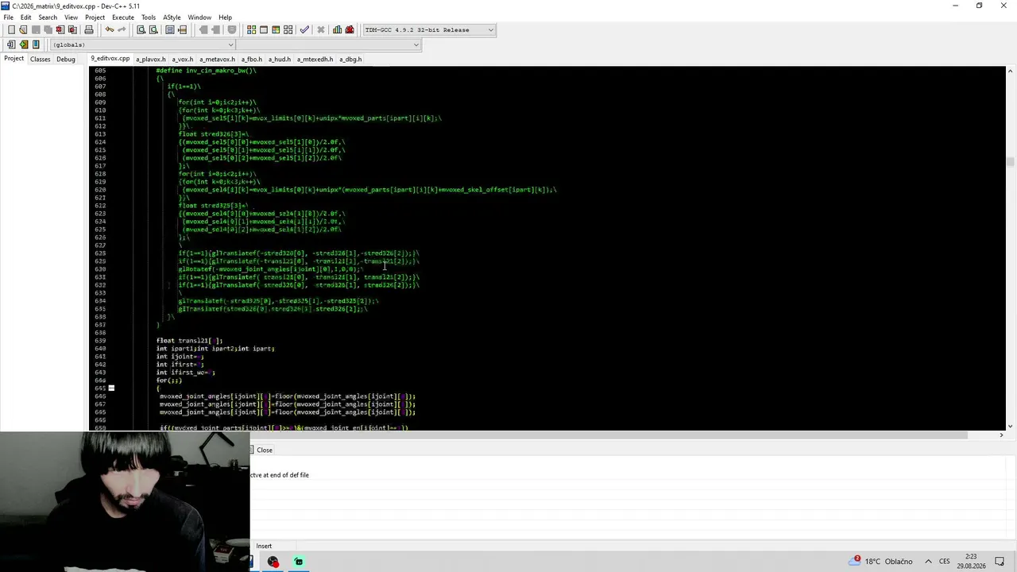1017x572 pixels.
Task: Click the editor vertical scrollbar thumb
Action: (1010, 162)
